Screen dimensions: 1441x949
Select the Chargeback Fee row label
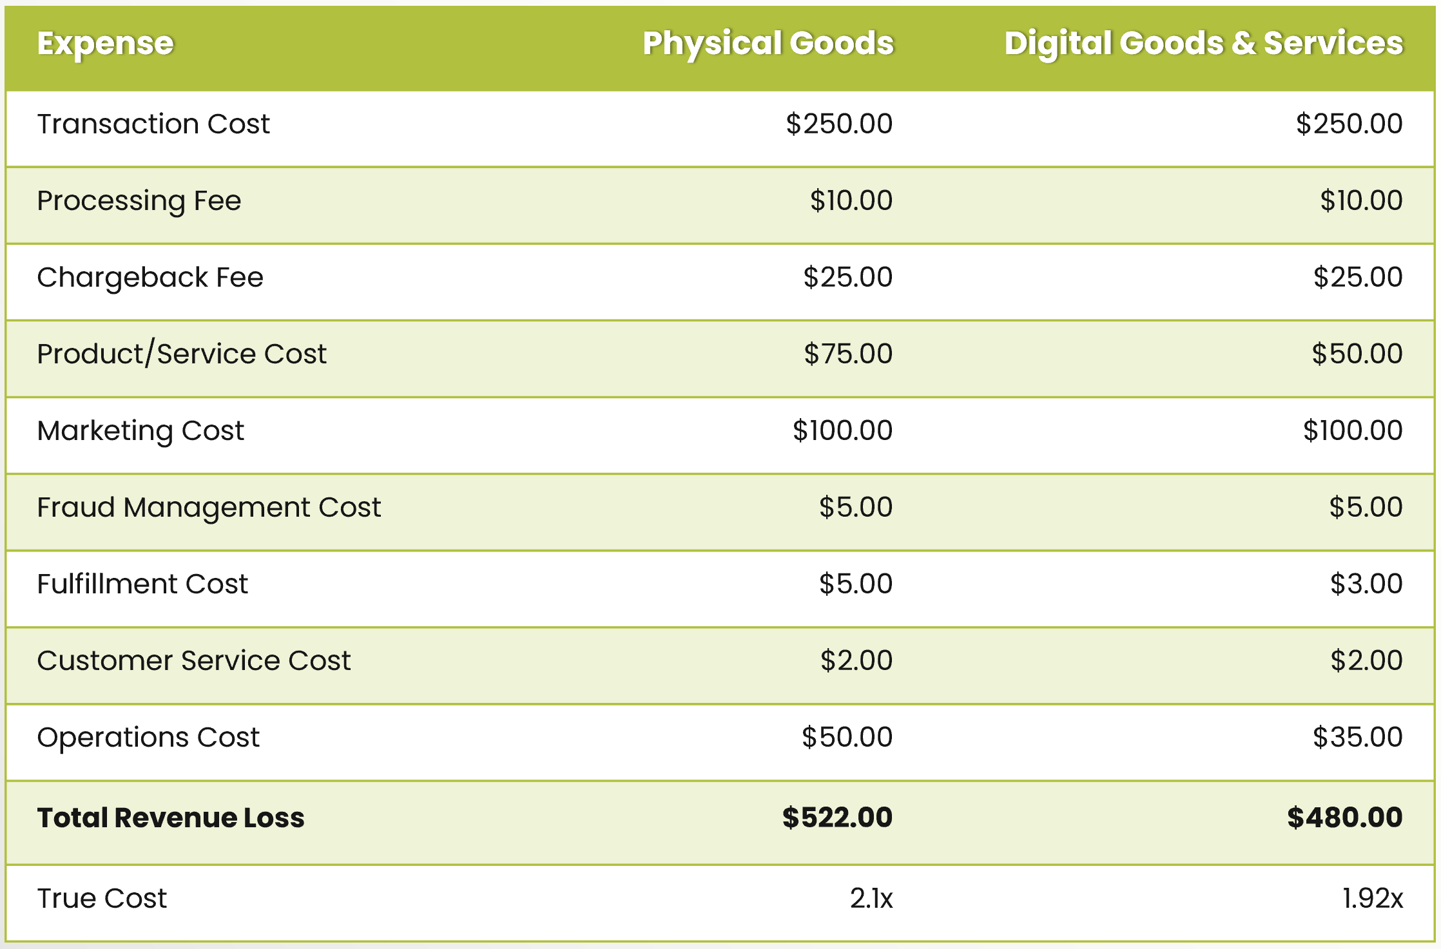click(x=150, y=278)
